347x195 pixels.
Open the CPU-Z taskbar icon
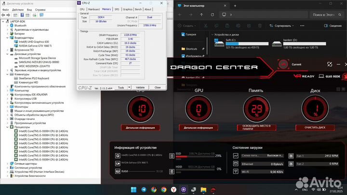point(184,190)
